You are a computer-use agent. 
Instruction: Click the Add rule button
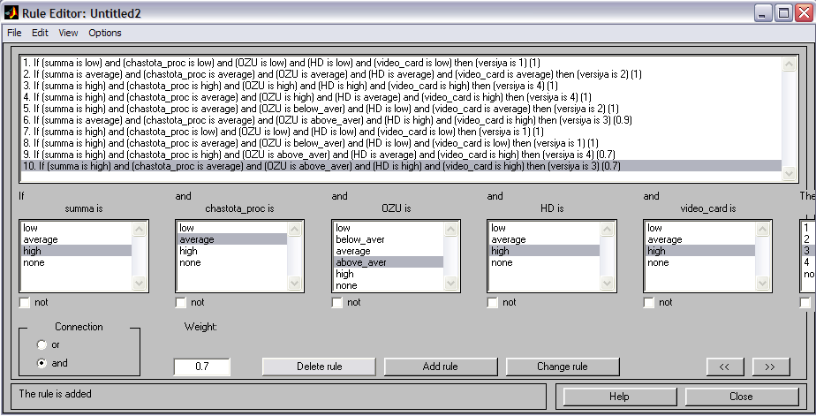point(441,367)
